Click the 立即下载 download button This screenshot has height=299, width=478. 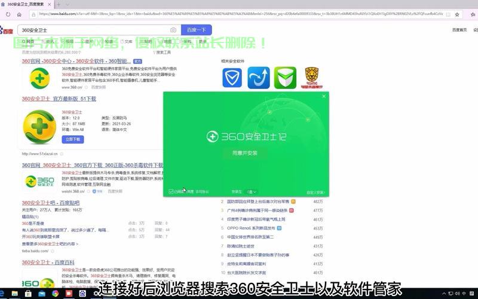tap(73, 139)
